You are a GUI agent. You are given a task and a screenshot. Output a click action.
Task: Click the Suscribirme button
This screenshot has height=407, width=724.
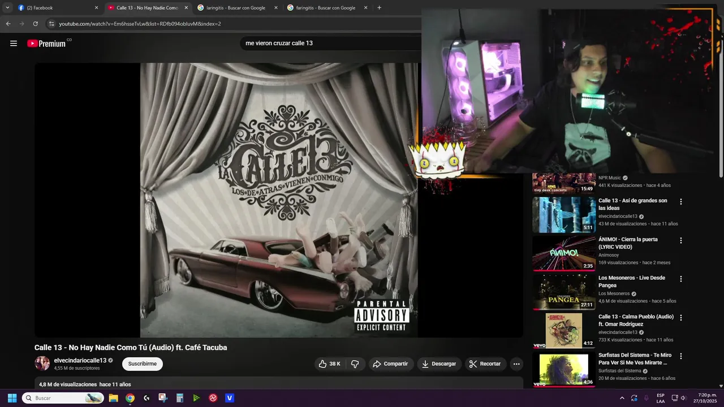143,364
